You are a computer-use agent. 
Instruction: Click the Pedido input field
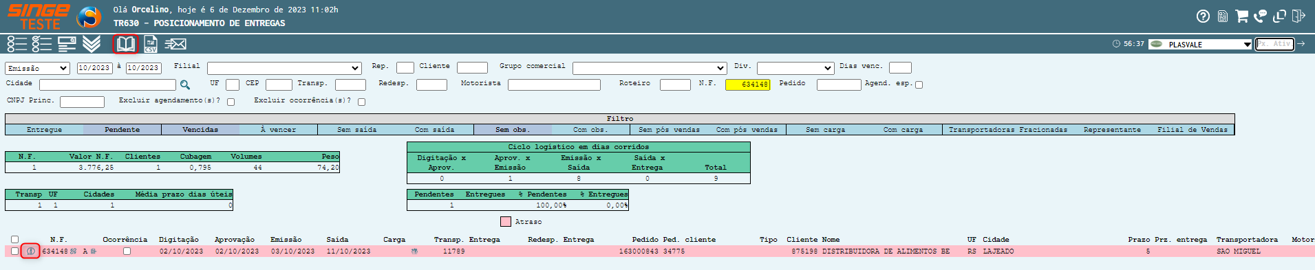839,85
